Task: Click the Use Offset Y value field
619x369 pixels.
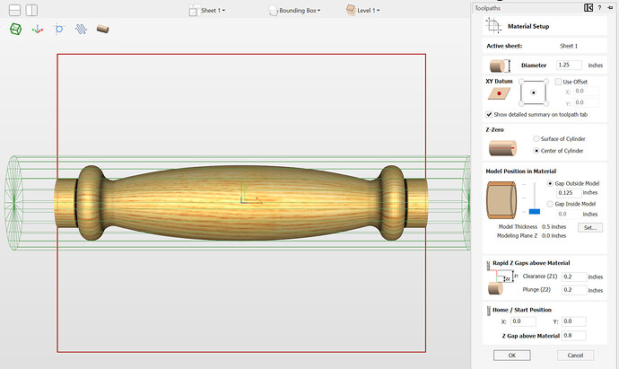Action: tap(586, 102)
